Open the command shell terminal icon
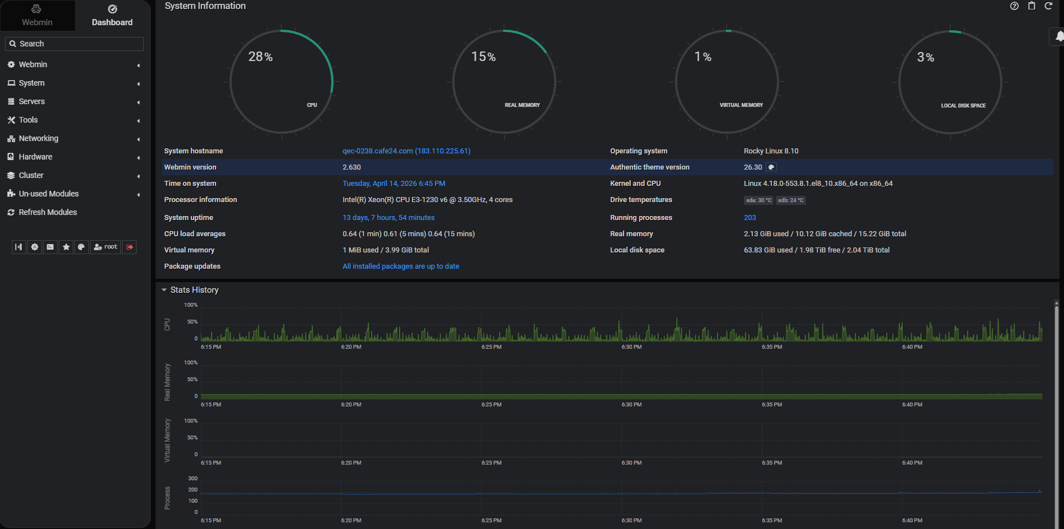1064x529 pixels. coord(50,247)
